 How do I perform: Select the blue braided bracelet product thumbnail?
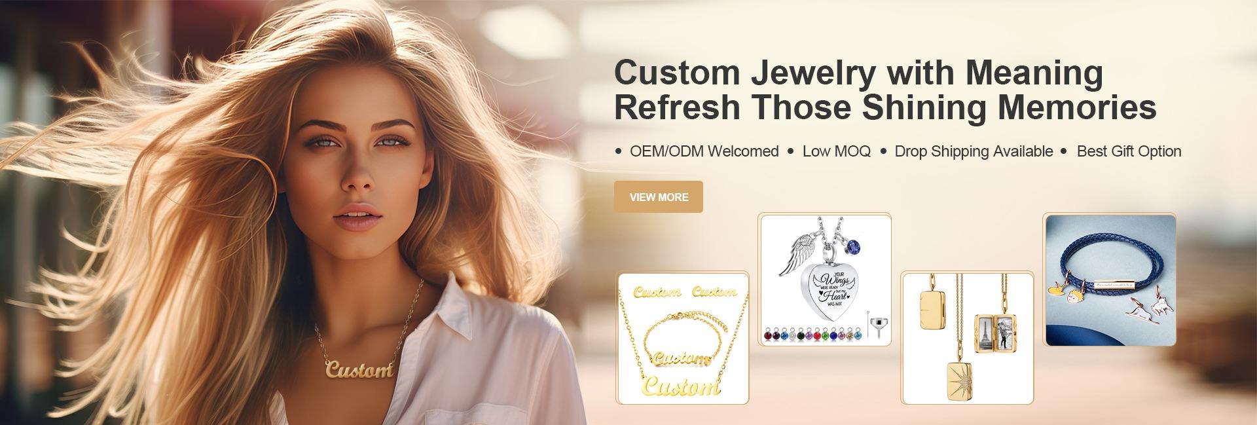[x=1109, y=280]
